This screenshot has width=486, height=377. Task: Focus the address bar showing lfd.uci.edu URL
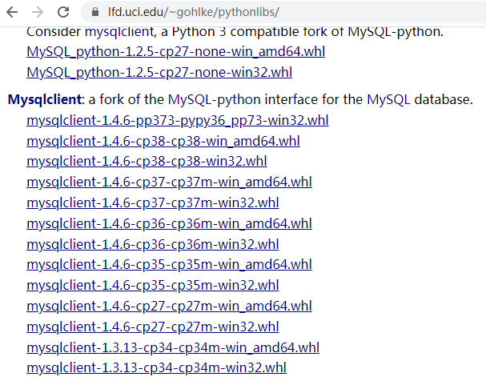pyautogui.click(x=283, y=12)
